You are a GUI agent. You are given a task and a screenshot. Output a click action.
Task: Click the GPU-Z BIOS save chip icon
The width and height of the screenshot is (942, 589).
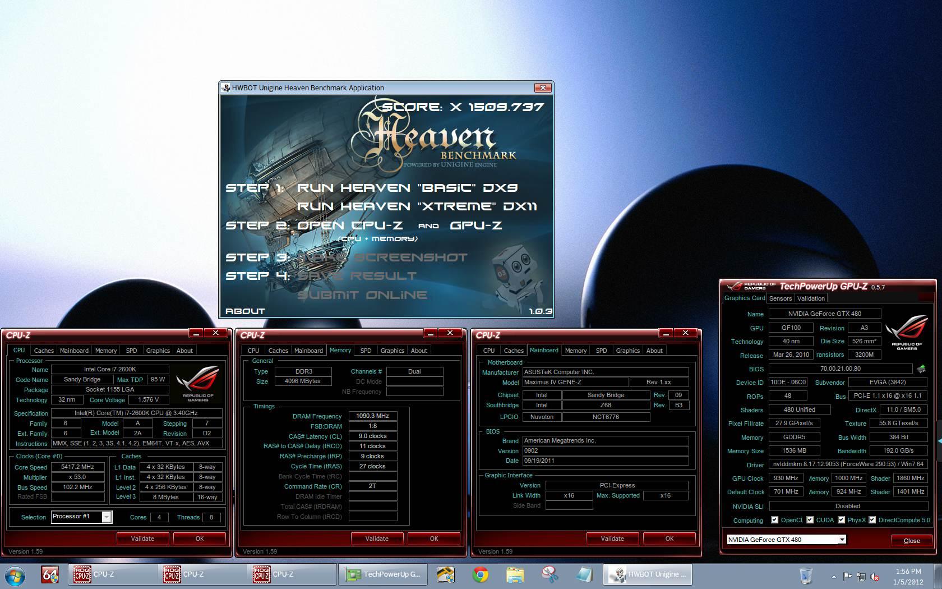[921, 369]
